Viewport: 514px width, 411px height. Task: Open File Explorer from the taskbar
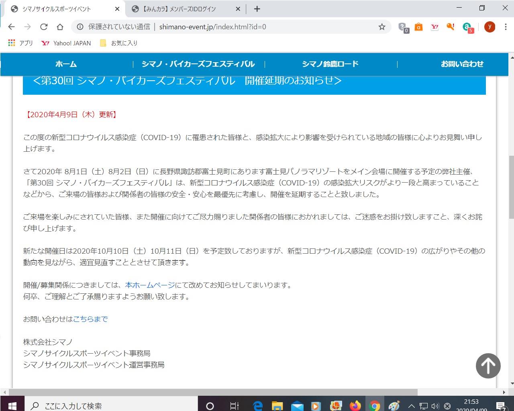tap(277, 406)
